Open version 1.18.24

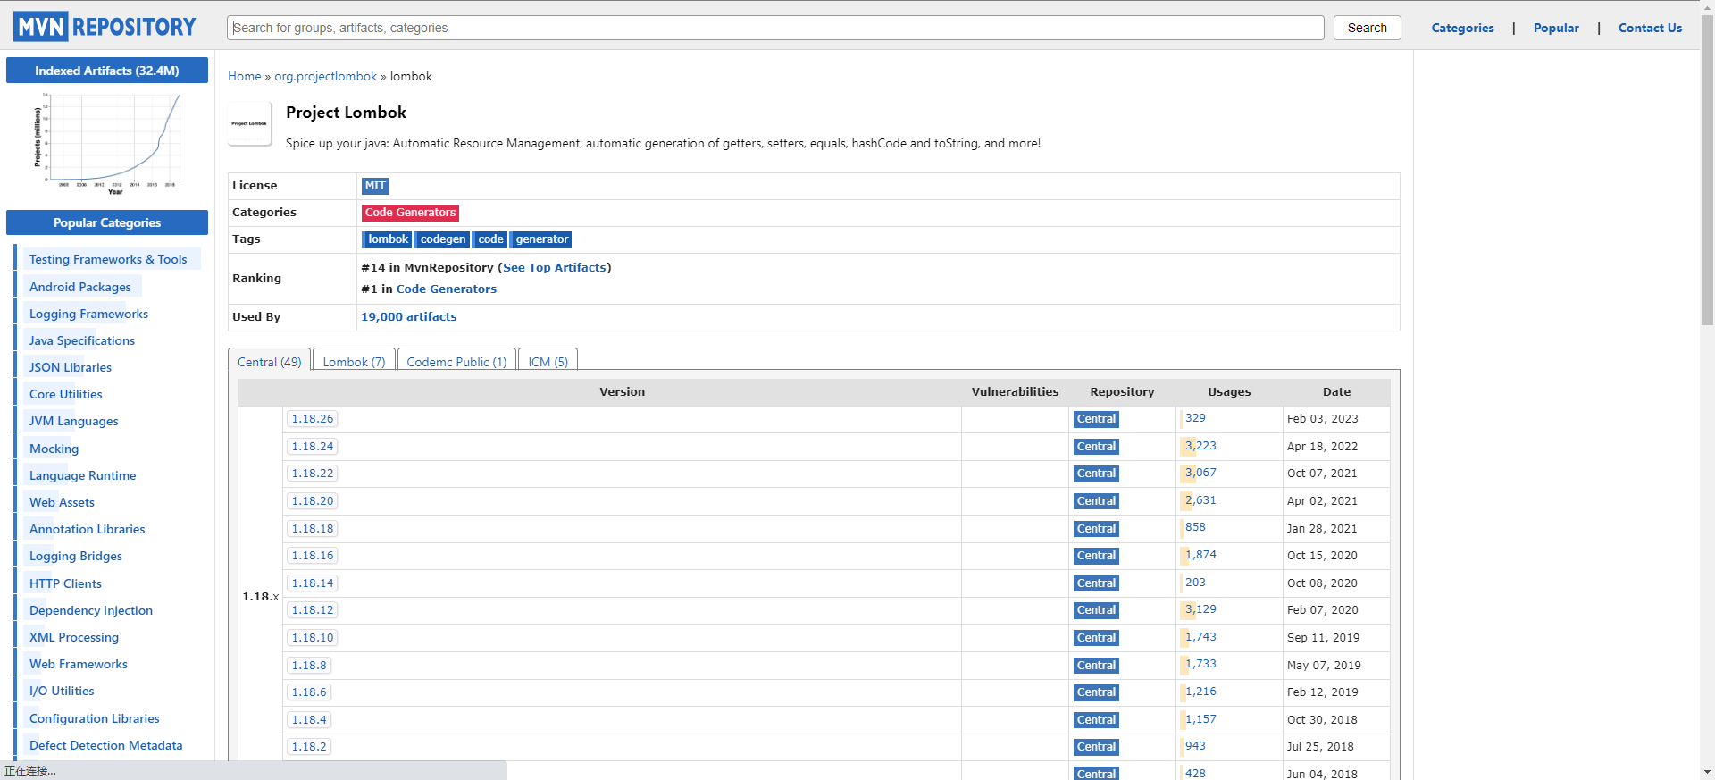pyautogui.click(x=313, y=447)
